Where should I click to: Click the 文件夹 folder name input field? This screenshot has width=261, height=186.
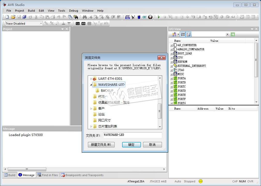click(x=132, y=135)
